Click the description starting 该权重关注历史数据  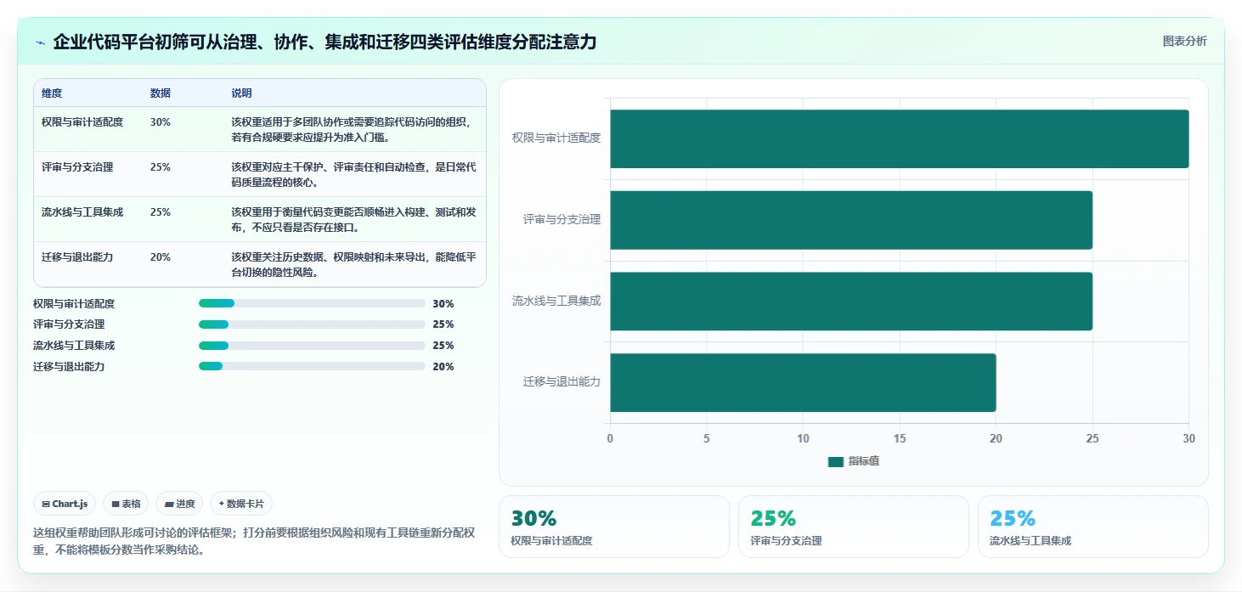coord(353,265)
